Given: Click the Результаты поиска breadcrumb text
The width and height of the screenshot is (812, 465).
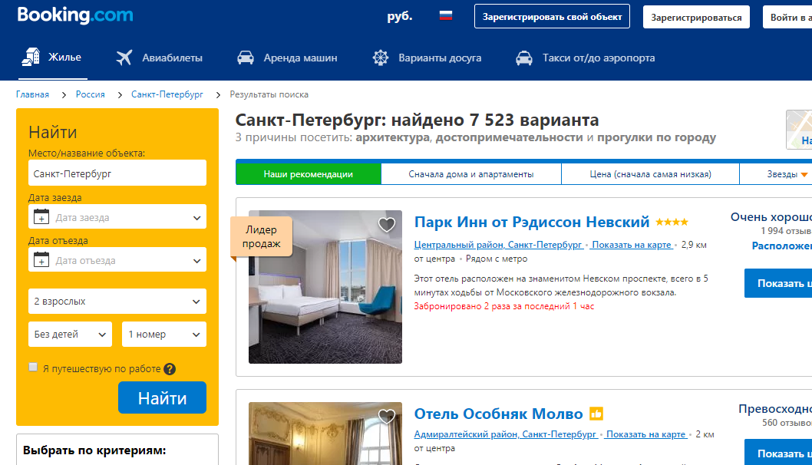Looking at the screenshot, I should tap(269, 94).
